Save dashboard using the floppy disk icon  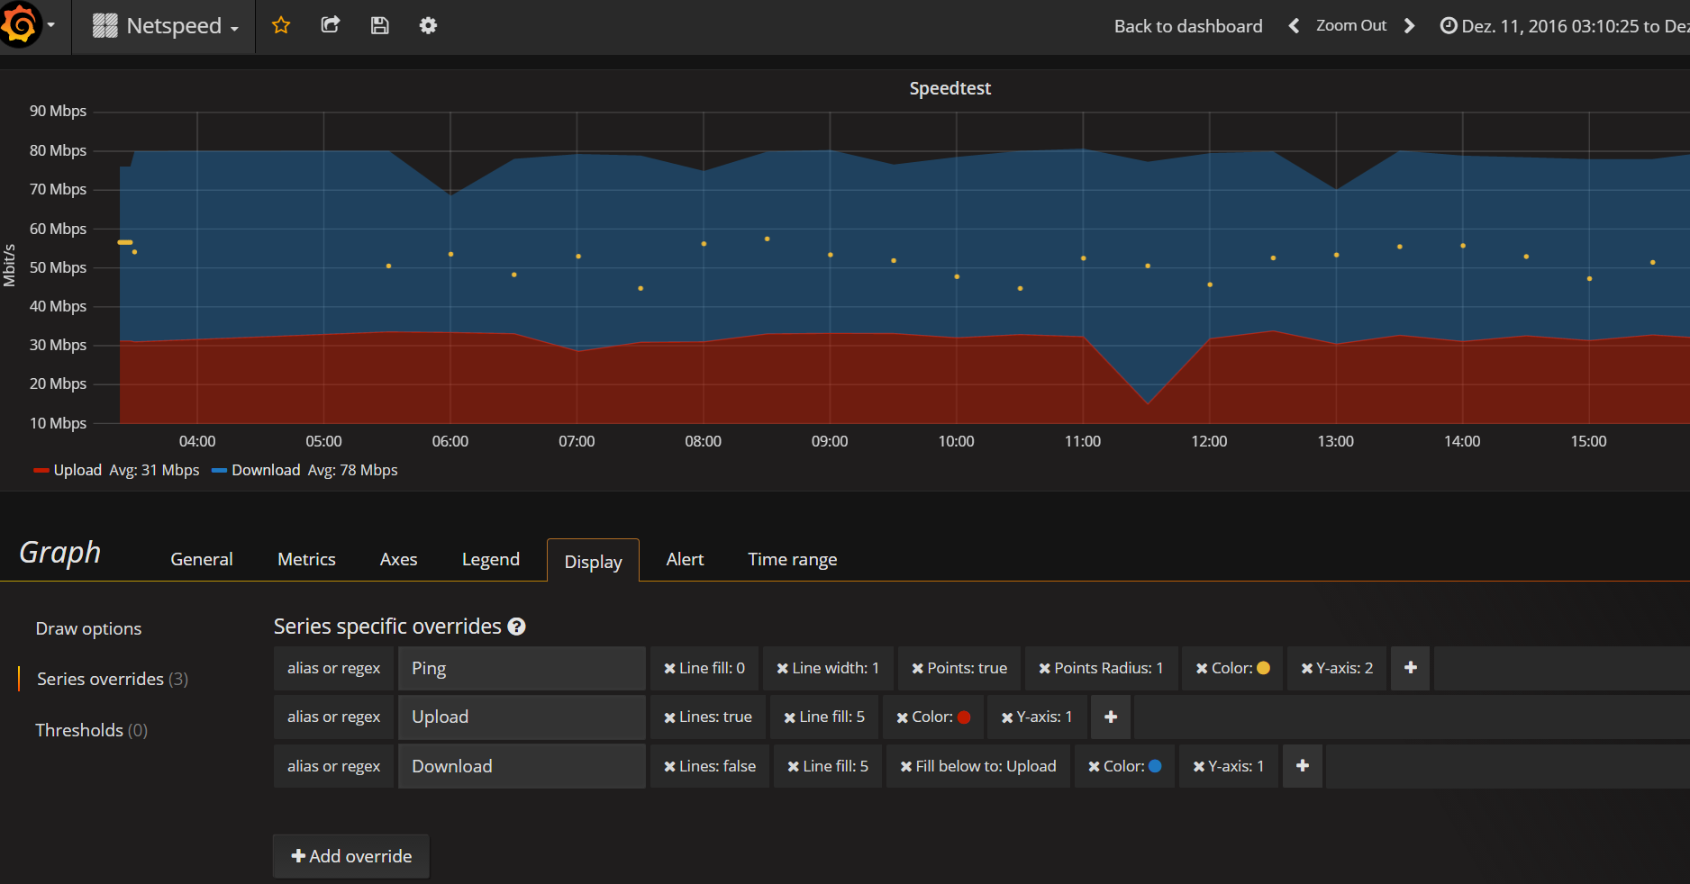point(379,25)
